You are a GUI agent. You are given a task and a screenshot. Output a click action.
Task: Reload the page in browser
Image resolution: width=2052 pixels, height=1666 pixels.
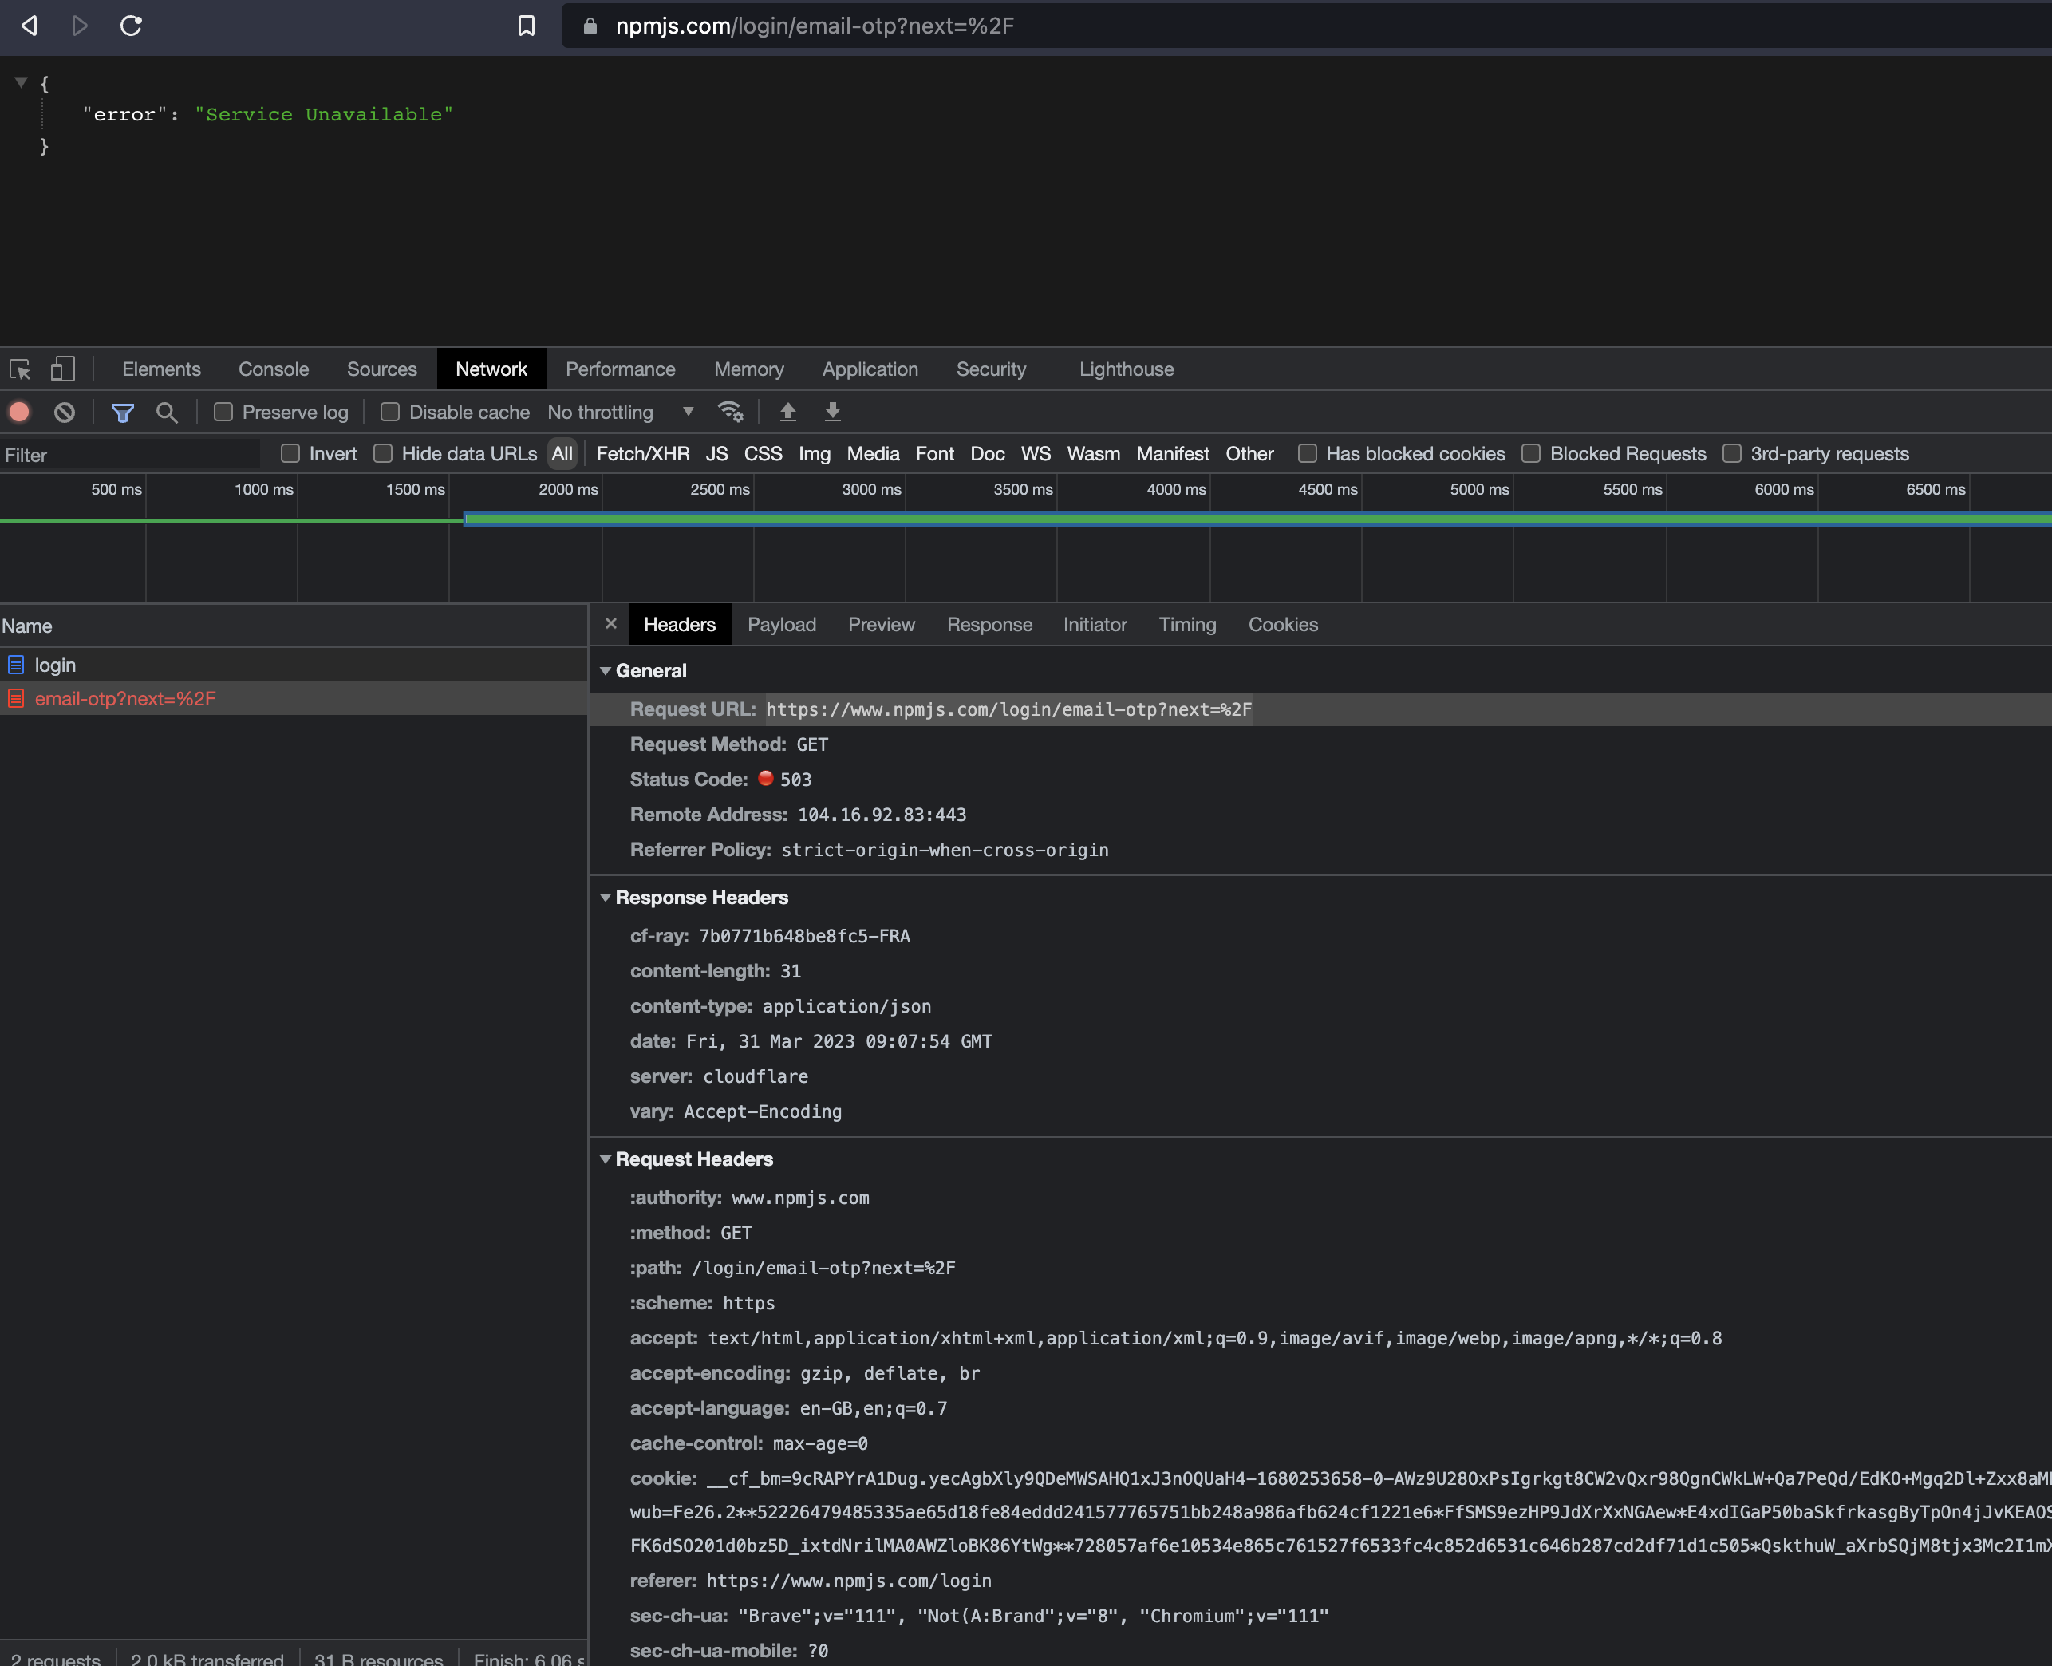coord(132,26)
